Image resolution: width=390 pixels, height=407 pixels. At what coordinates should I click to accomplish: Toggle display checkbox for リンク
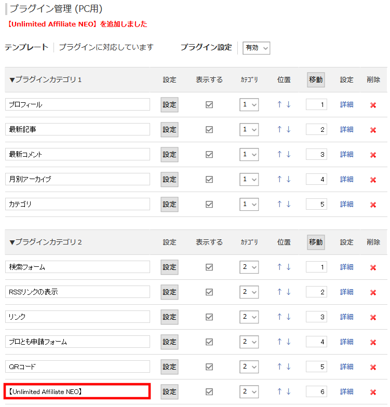tap(209, 317)
